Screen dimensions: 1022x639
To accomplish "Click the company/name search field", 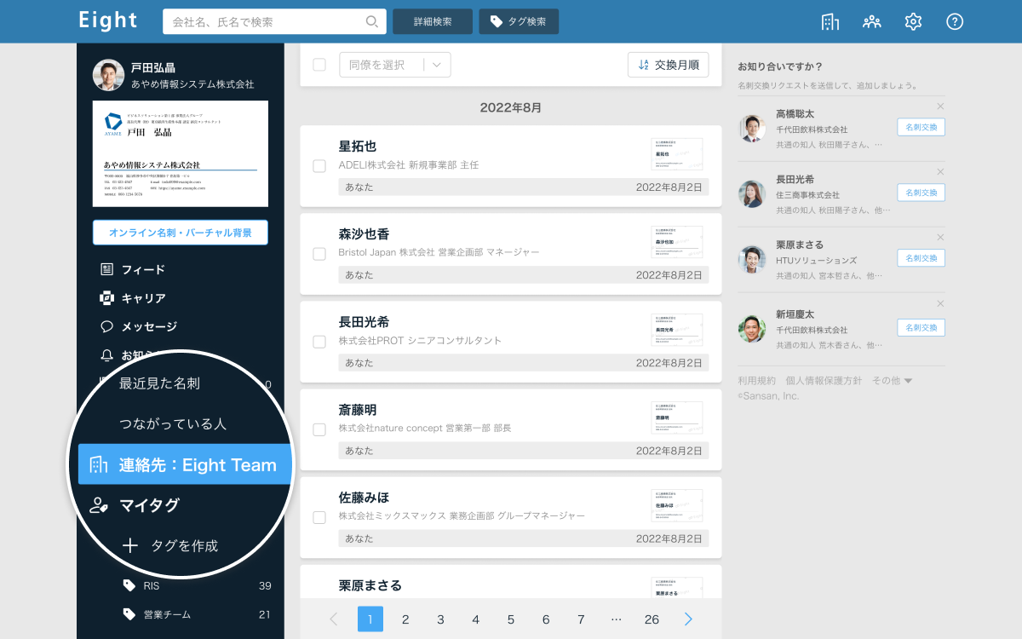I will [274, 21].
